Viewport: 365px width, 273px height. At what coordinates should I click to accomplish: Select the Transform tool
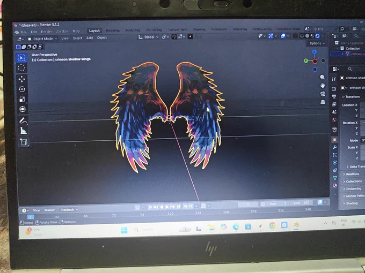tap(23, 109)
